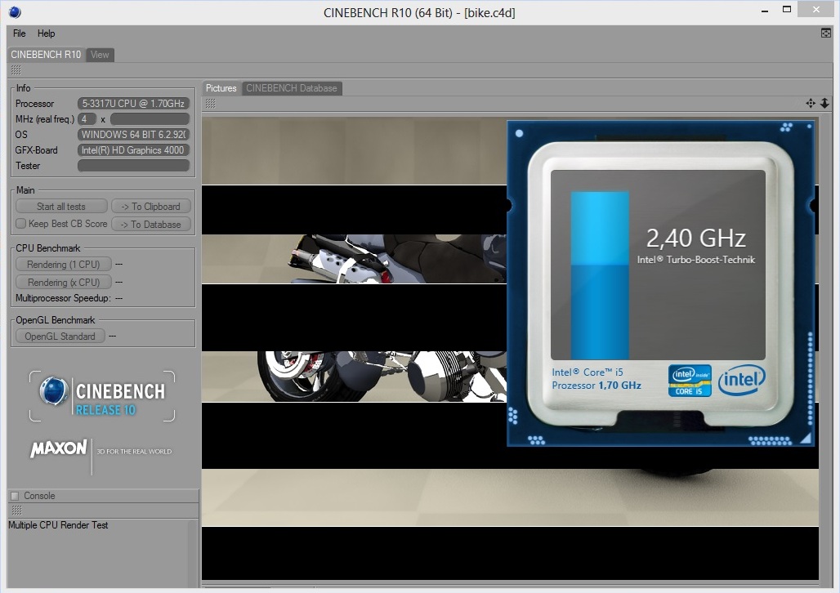Click the console panel vertical scrollbar
Viewport: 840px width, 593px height.
[193, 553]
